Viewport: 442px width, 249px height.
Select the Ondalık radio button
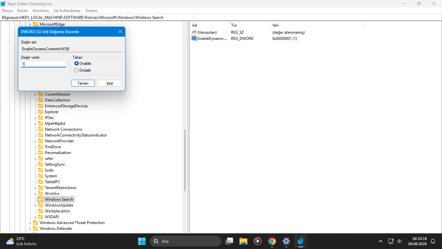tap(77, 70)
